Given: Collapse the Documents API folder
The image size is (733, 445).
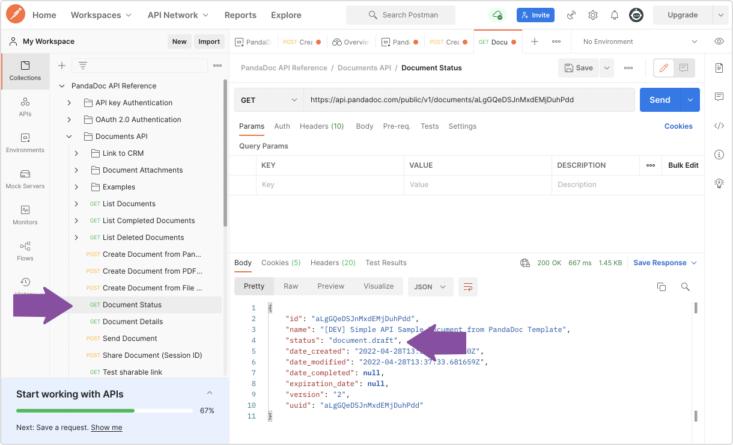Looking at the screenshot, I should (69, 137).
